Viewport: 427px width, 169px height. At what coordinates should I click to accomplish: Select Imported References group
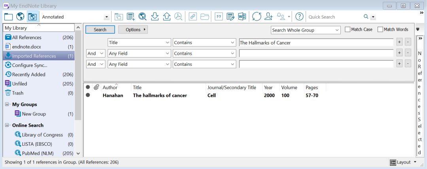(x=39, y=56)
